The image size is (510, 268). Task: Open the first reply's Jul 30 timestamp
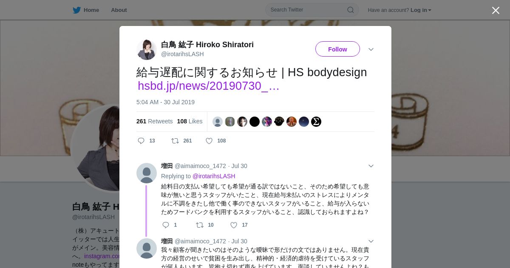click(239, 166)
